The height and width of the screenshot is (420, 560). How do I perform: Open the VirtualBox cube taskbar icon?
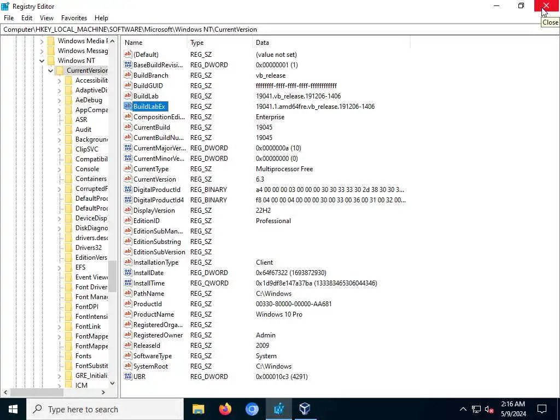tap(305, 409)
